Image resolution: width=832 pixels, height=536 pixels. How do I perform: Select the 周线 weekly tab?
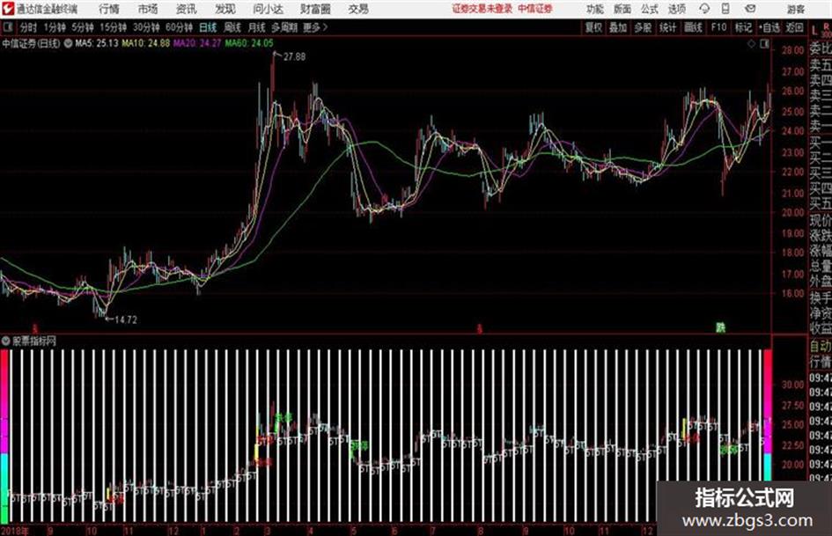pyautogui.click(x=232, y=27)
